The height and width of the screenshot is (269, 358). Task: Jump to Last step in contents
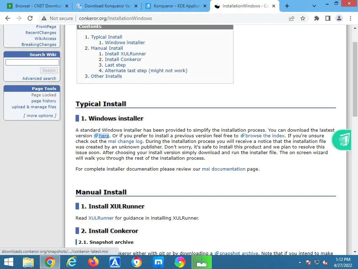tap(115, 65)
